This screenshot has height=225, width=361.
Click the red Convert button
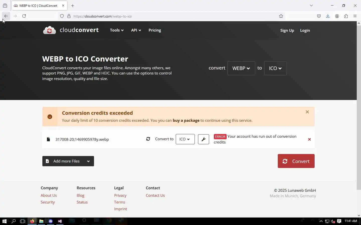click(296, 161)
